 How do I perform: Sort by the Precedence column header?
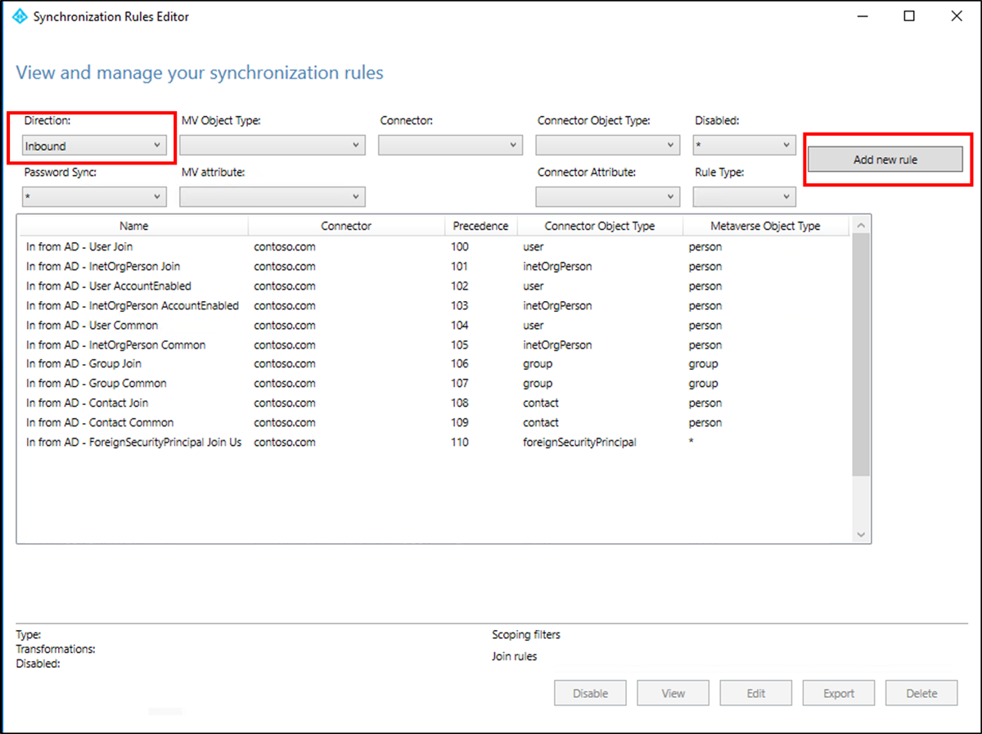(480, 226)
